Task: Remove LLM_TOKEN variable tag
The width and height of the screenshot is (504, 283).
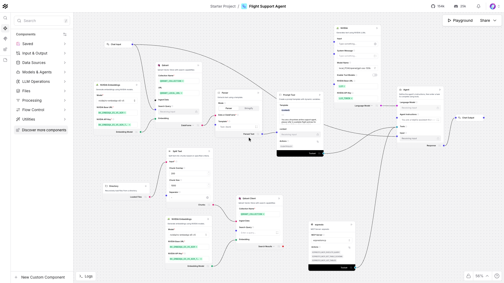Action: (x=351, y=98)
